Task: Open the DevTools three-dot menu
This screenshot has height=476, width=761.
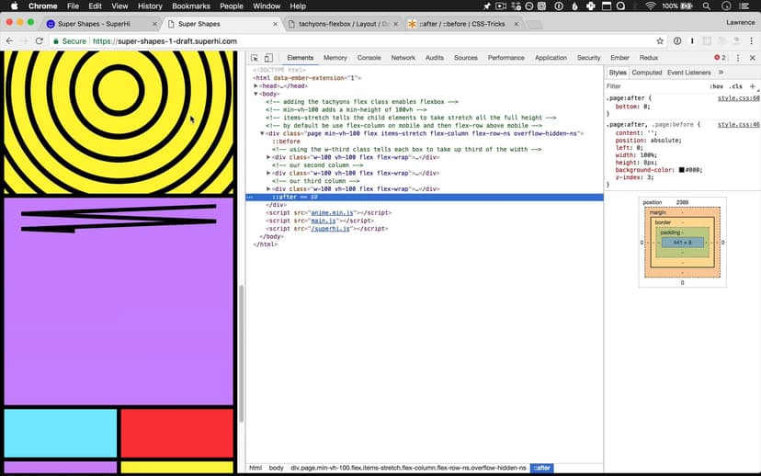Action: [x=738, y=58]
